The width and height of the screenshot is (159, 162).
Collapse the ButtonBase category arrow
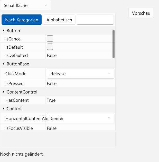[x=4, y=64]
